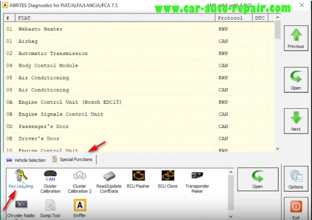
Task: Select Engine Control Unit (Bosch EDC15)
Action: tap(139, 102)
